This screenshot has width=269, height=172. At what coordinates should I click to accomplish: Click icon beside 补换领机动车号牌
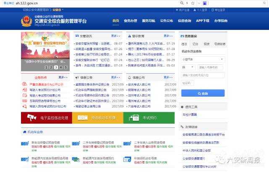coord(127,159)
